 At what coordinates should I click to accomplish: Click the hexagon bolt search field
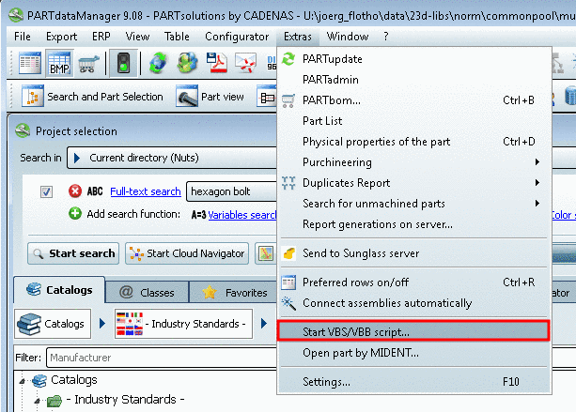231,191
